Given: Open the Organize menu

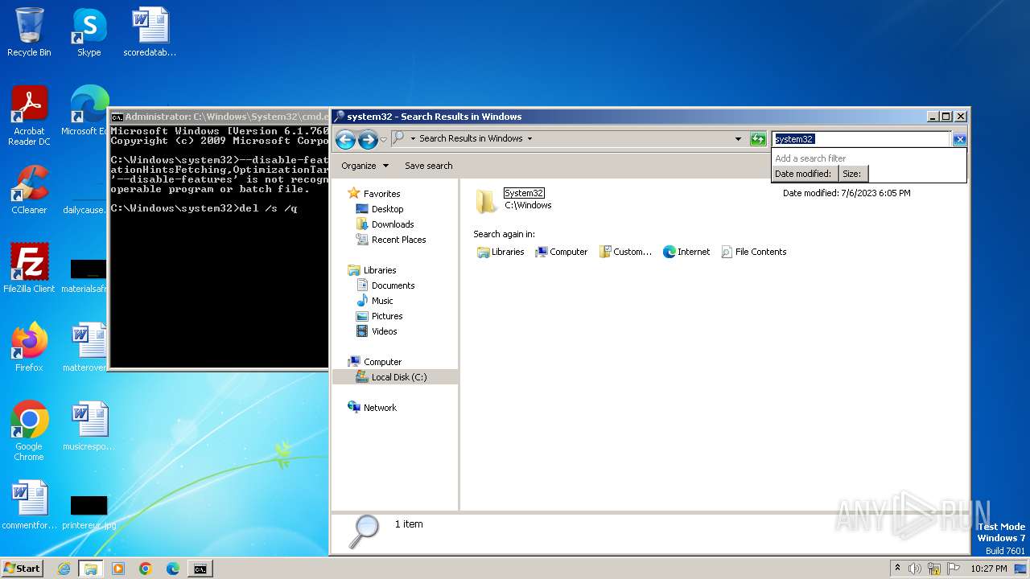Looking at the screenshot, I should click(365, 166).
